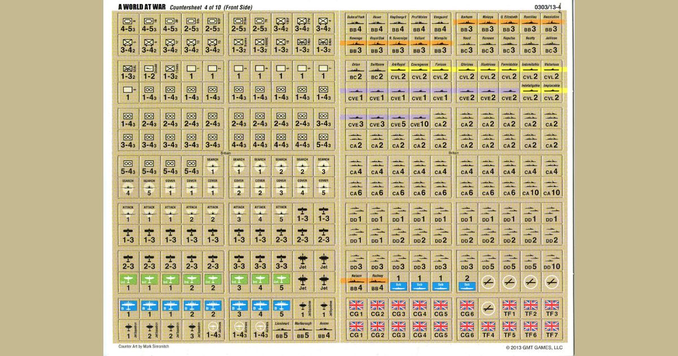Choose the Implacable CVL2 carrier counter
This screenshot has height=356, width=678.
551,93
